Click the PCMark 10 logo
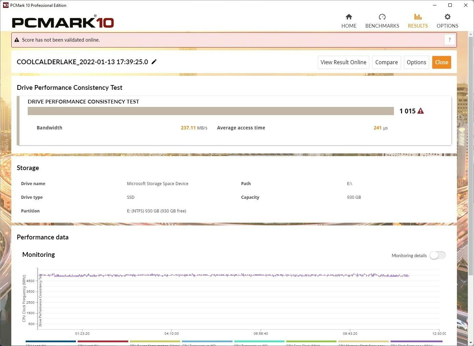This screenshot has height=346, width=474. (x=63, y=22)
